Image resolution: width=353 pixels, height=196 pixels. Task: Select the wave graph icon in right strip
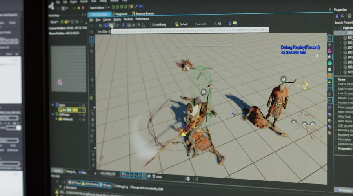click(x=330, y=88)
